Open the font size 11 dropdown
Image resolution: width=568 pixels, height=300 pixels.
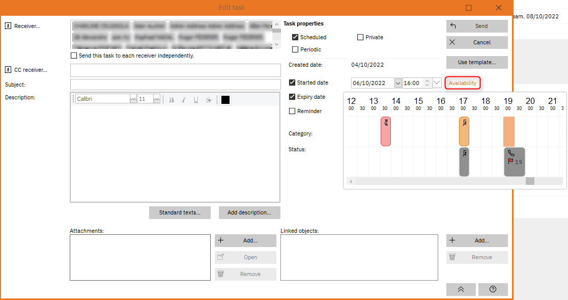point(156,99)
